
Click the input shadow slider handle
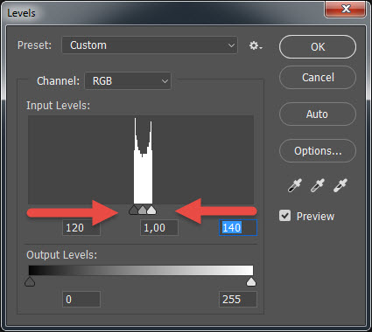pos(133,210)
